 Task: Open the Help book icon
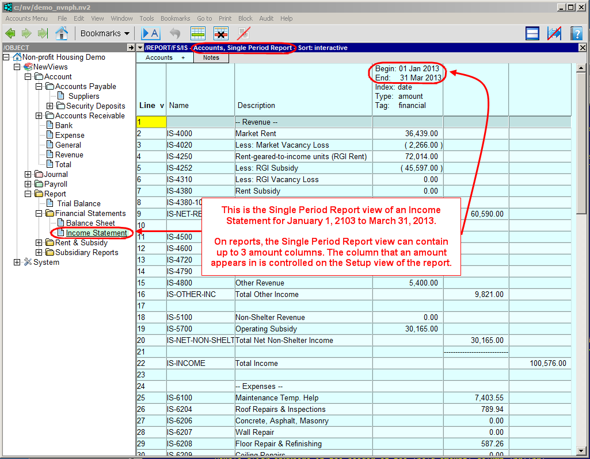point(576,33)
